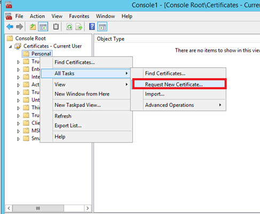Click the Forward arrow toolbar icon
Screen dimensions: 260x214
tap(19, 27)
